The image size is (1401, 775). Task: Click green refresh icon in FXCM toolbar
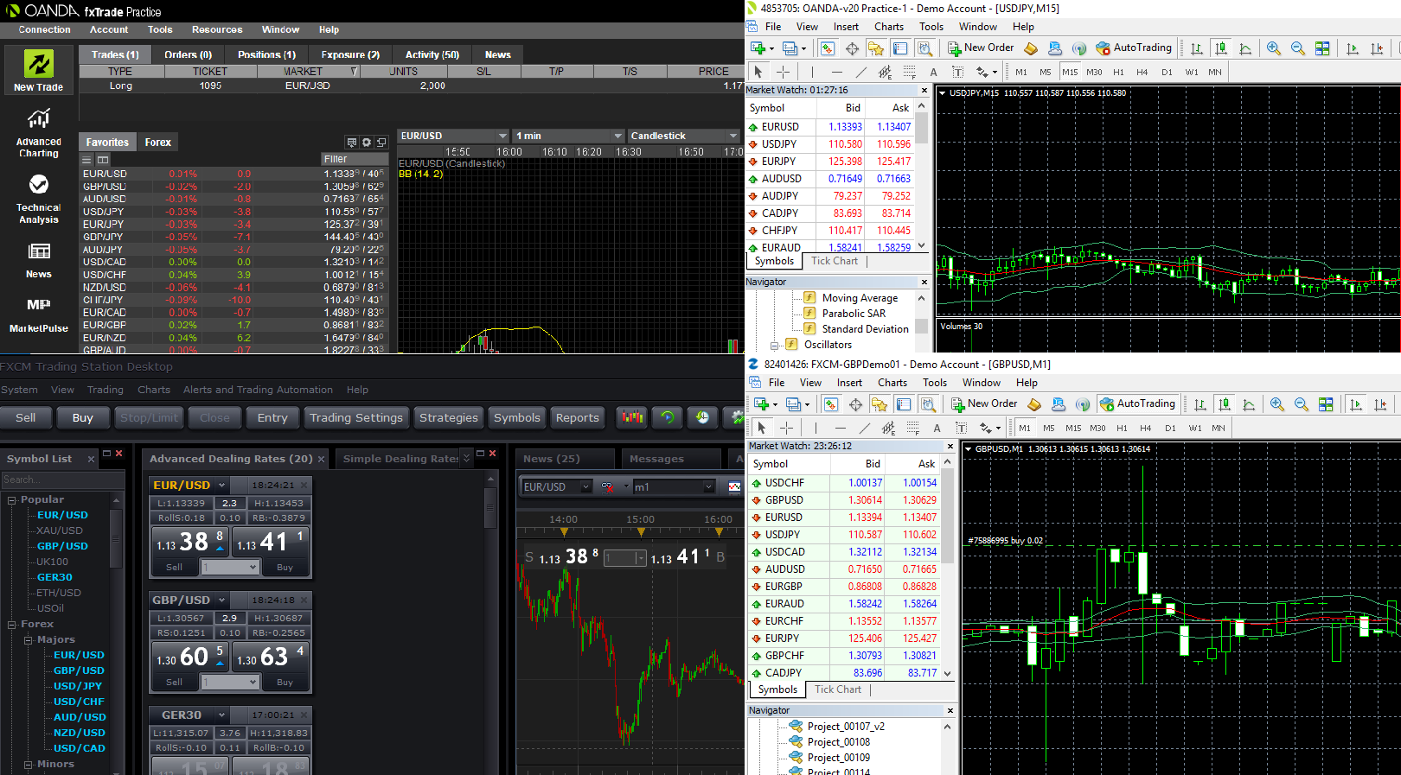[x=667, y=417]
